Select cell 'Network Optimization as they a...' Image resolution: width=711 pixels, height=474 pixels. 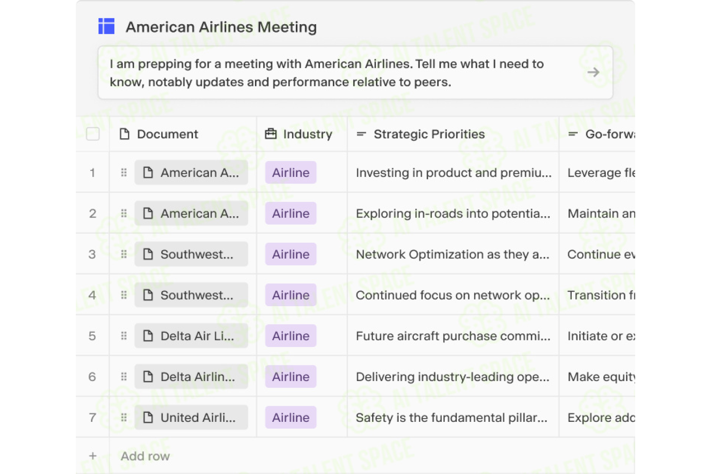[453, 254]
